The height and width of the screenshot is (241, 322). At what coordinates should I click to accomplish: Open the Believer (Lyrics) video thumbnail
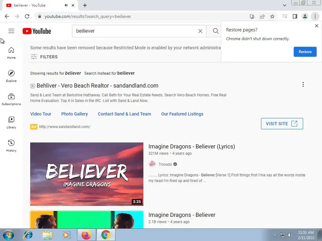[x=87, y=174]
